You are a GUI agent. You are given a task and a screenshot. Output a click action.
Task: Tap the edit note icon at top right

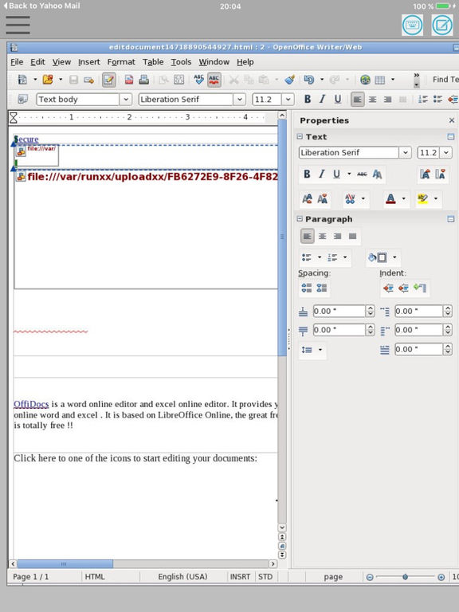click(x=441, y=25)
